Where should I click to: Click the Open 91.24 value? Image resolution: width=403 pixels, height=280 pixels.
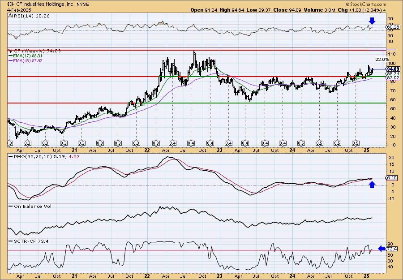point(204,10)
